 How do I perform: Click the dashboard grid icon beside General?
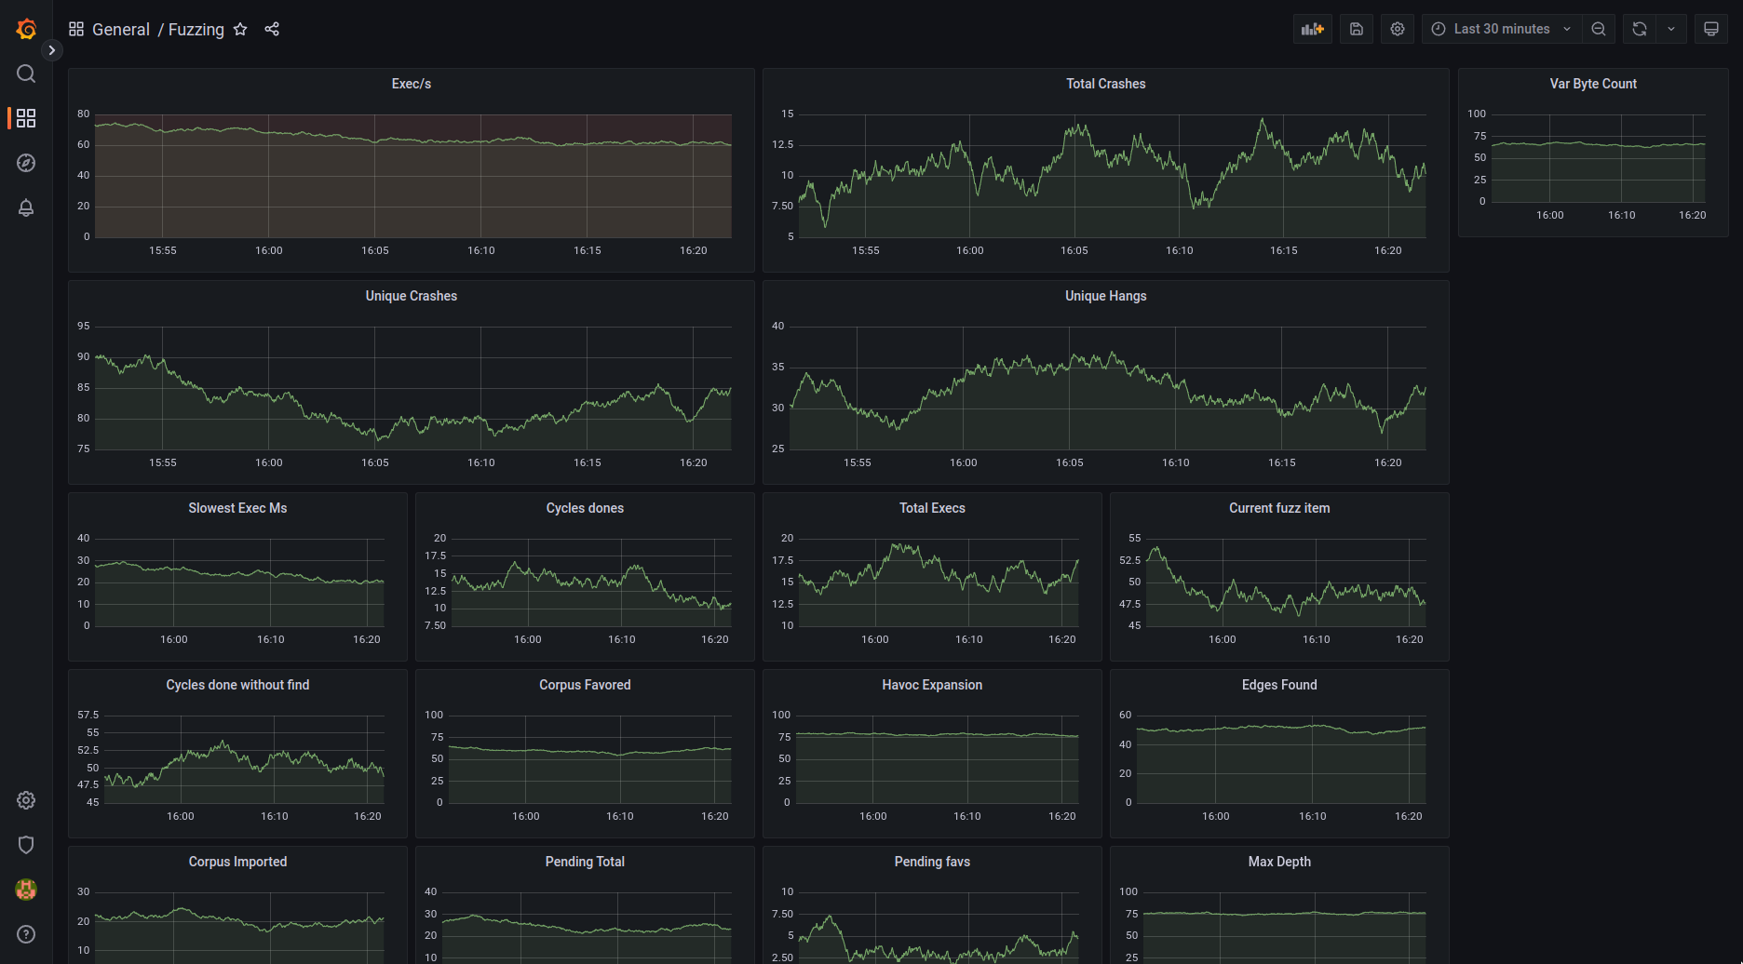click(76, 29)
